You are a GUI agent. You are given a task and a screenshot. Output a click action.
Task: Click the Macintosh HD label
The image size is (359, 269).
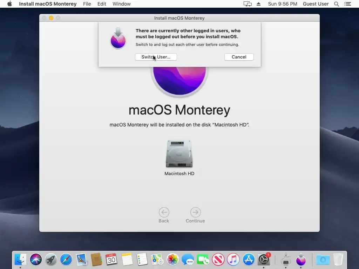[x=179, y=174]
